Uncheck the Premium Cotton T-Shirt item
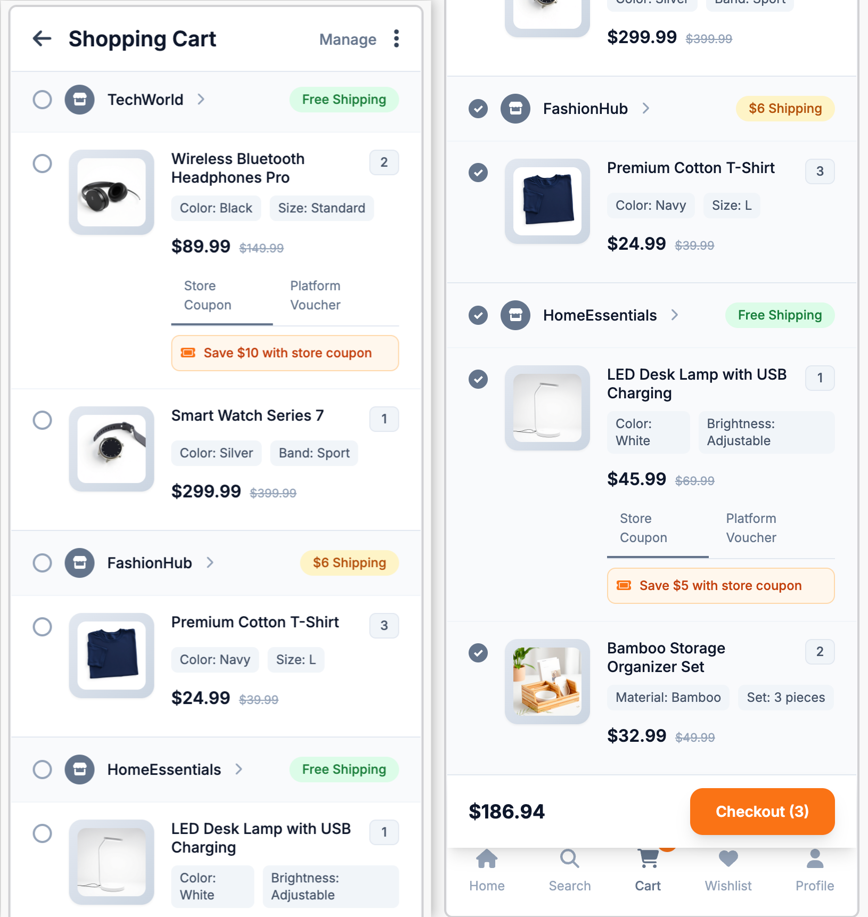Image resolution: width=868 pixels, height=917 pixels. click(x=478, y=173)
